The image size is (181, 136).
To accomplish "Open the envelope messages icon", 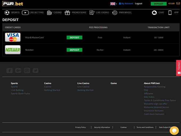I will 178,4.
